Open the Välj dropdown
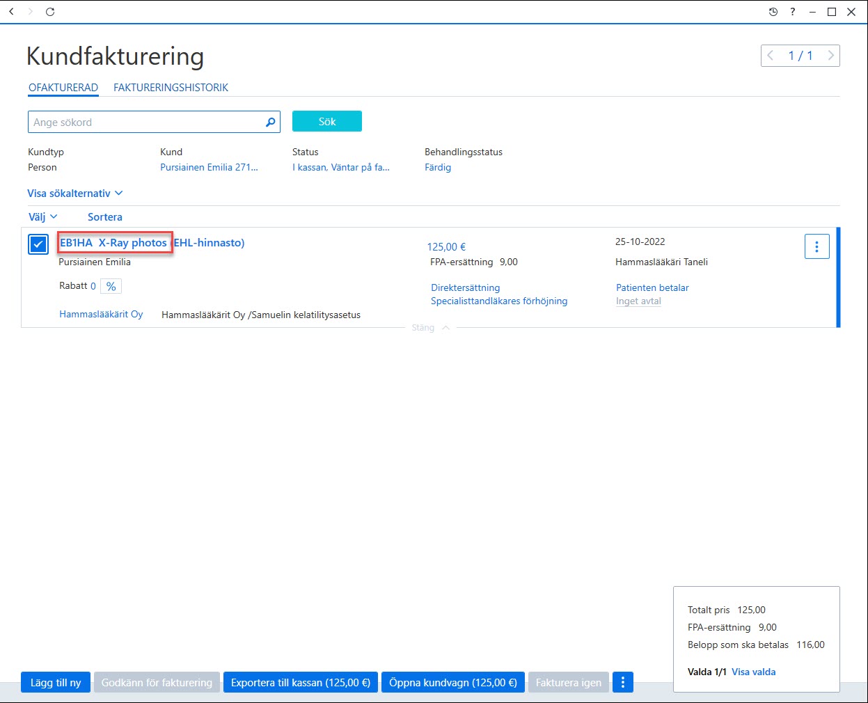 click(43, 217)
